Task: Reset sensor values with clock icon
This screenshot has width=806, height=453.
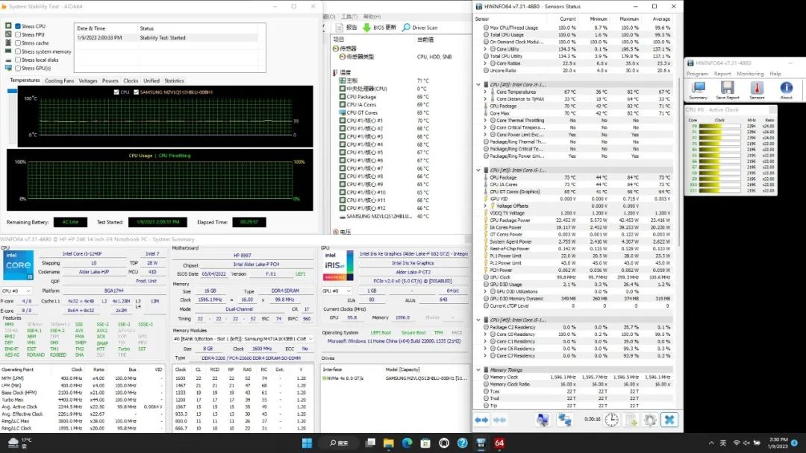Action: point(611,420)
